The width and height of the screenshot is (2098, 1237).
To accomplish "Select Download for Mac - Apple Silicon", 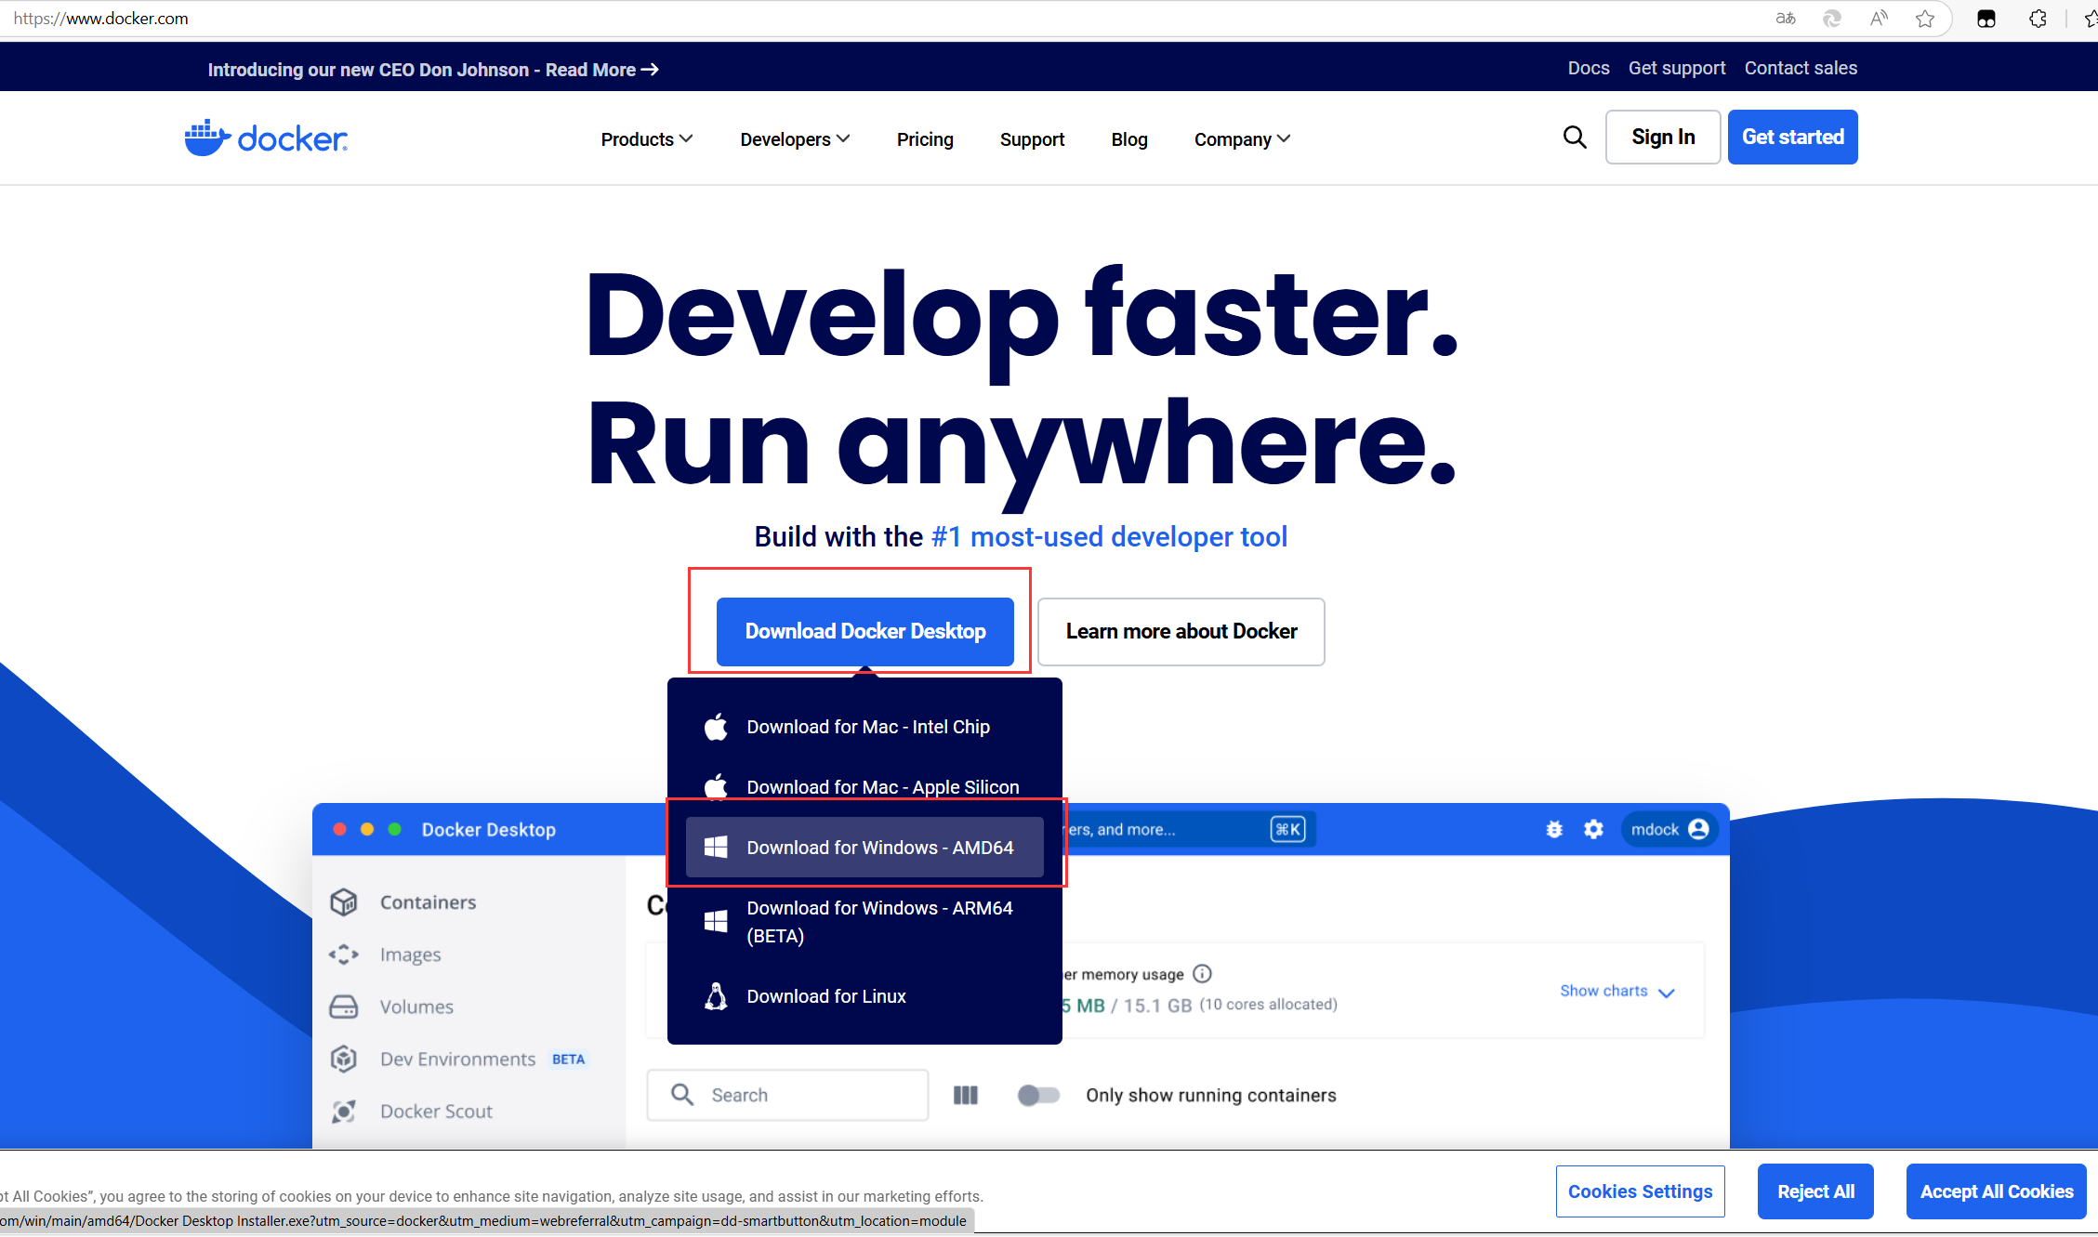I will tap(882, 787).
